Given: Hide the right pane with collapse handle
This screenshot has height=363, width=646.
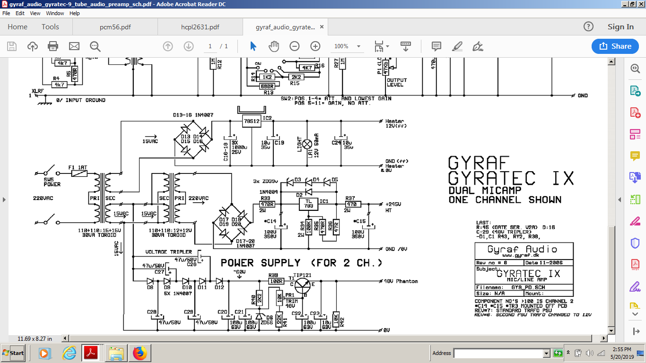Looking at the screenshot, I should (x=620, y=199).
